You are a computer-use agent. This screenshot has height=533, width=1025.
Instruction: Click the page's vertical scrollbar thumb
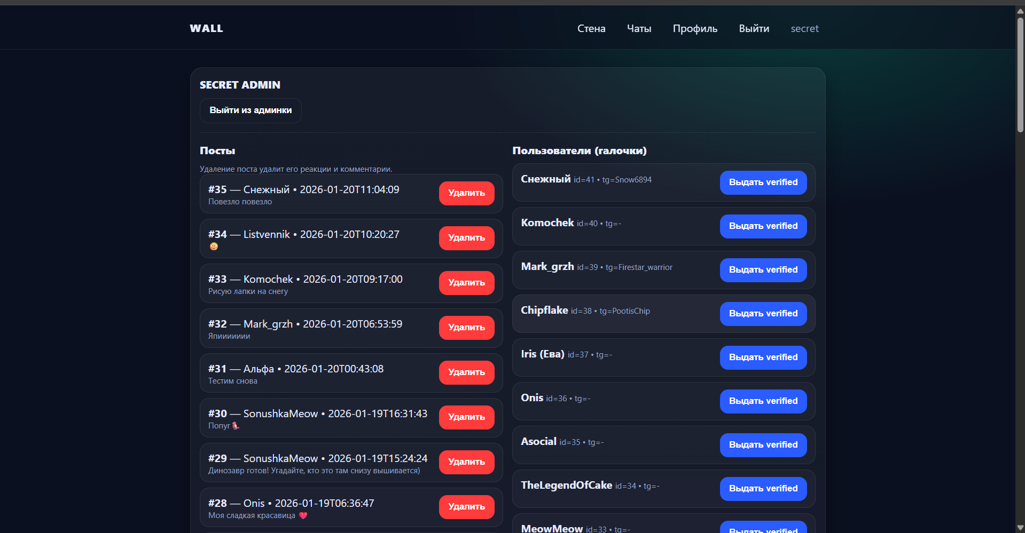click(1020, 75)
